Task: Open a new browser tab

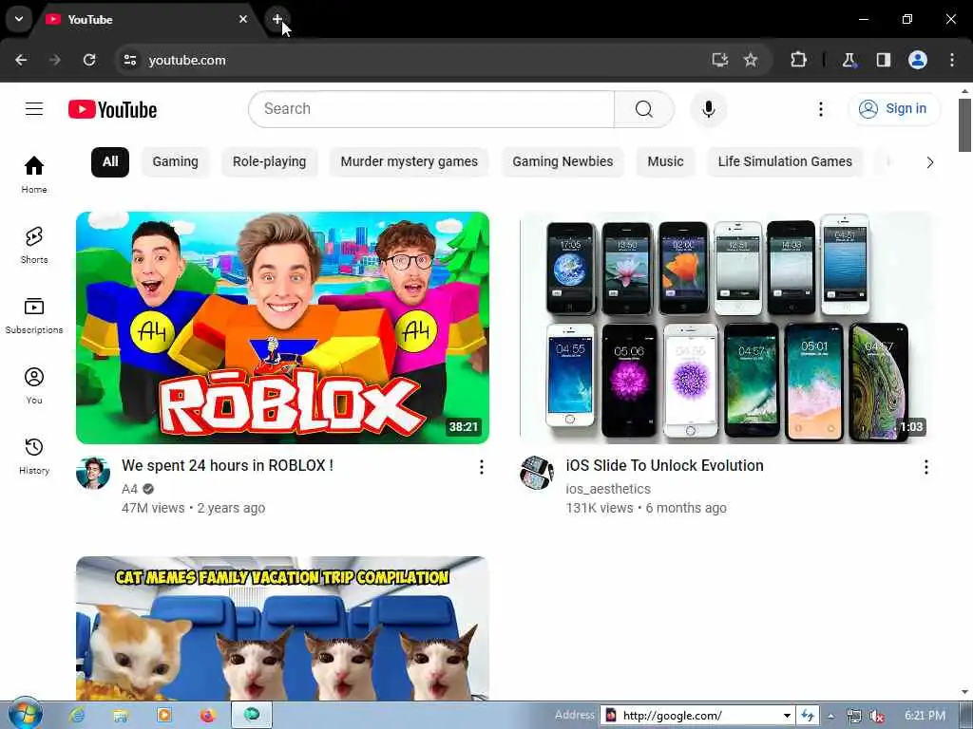Action: (x=277, y=19)
